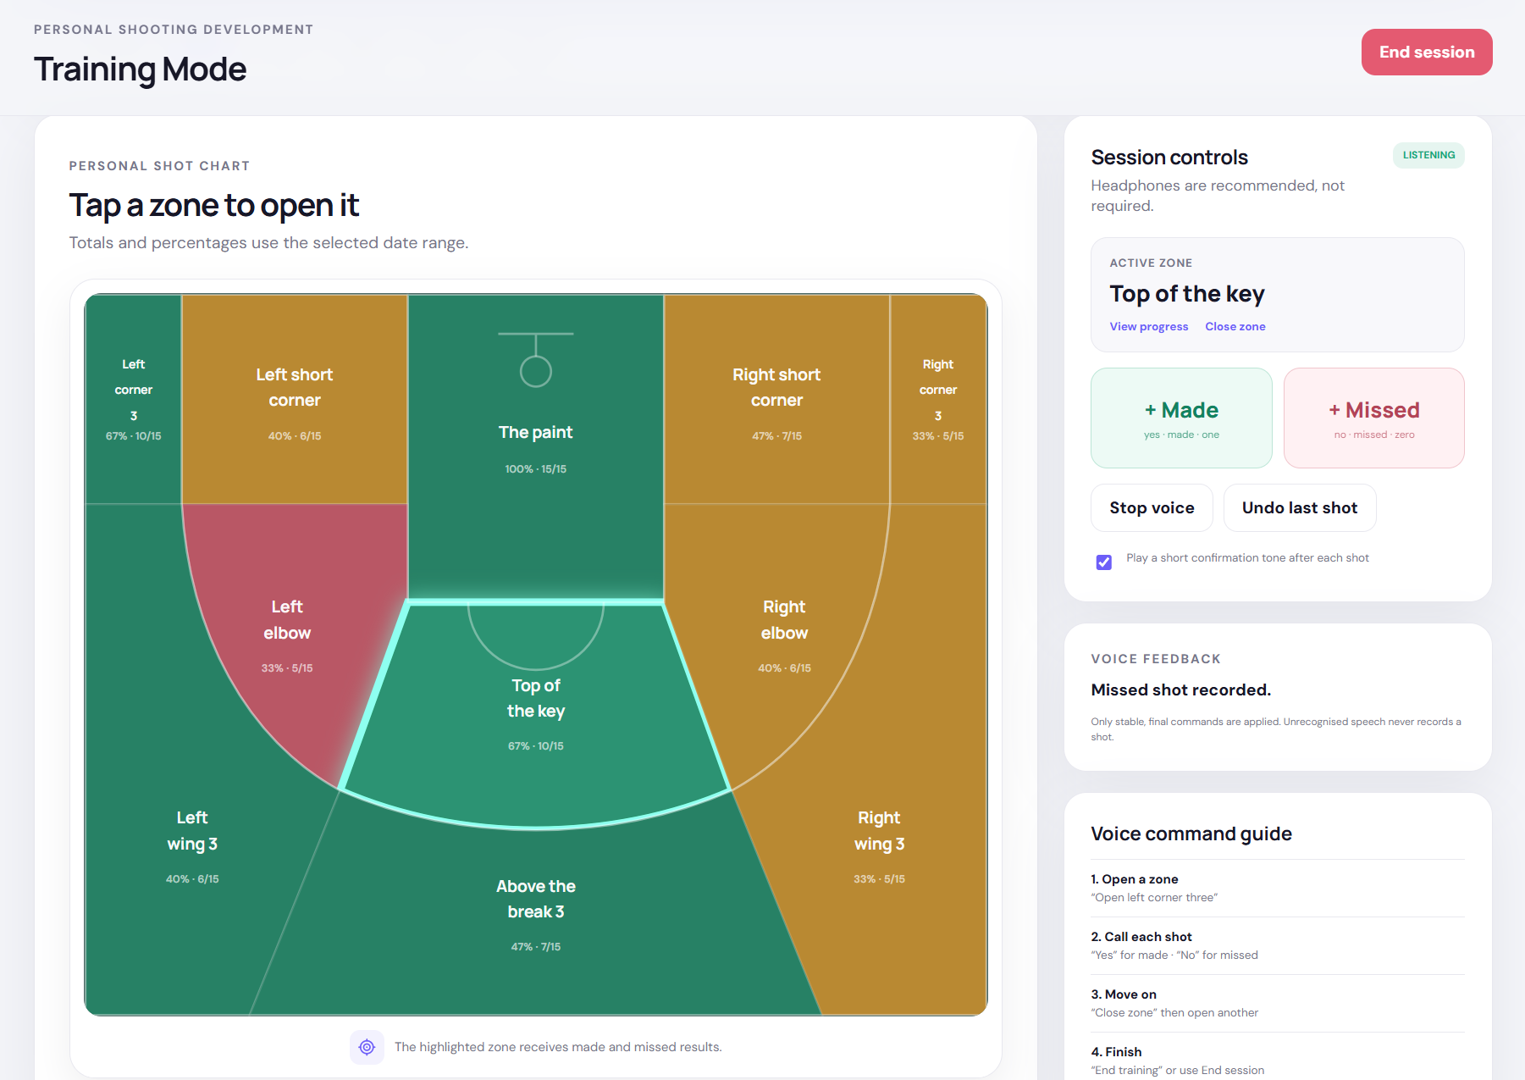Open the Left short corner zone
The height and width of the screenshot is (1080, 1525).
point(295,399)
